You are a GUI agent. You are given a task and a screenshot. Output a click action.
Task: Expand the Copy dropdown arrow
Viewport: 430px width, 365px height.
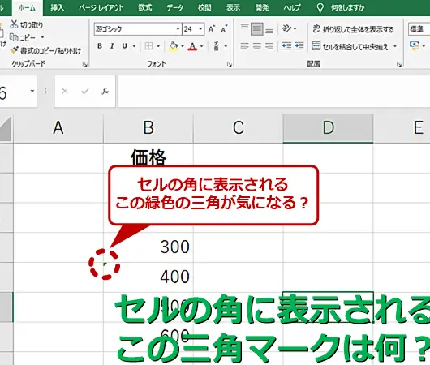point(42,37)
